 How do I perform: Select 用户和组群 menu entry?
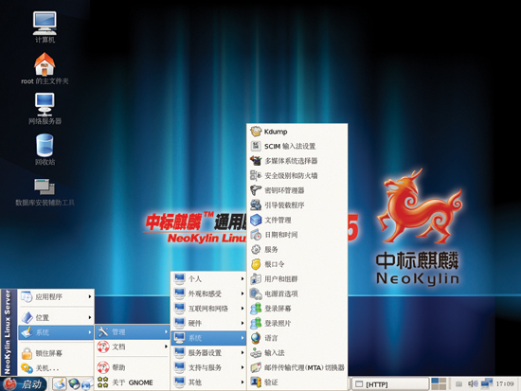(x=297, y=279)
